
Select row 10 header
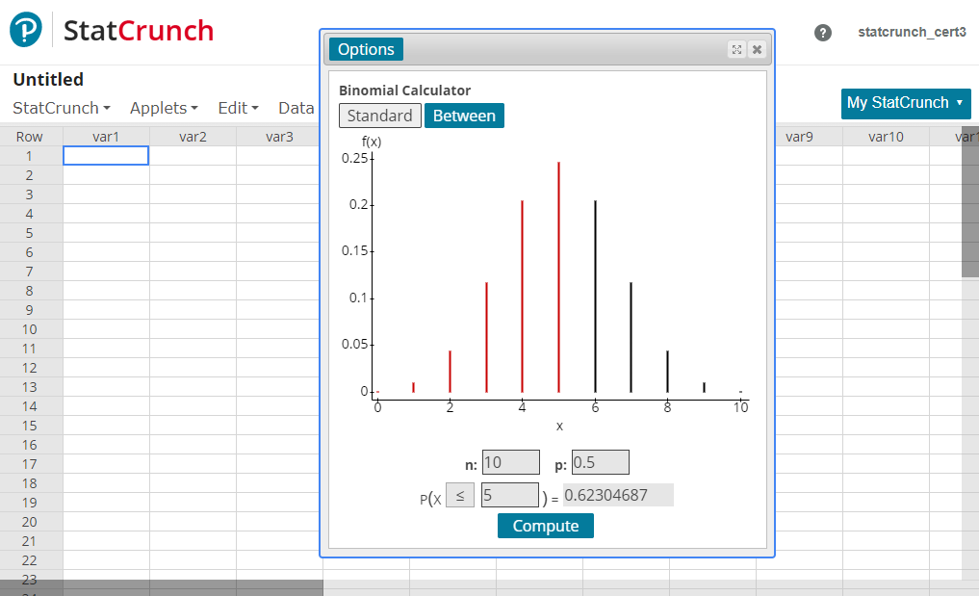click(x=29, y=329)
